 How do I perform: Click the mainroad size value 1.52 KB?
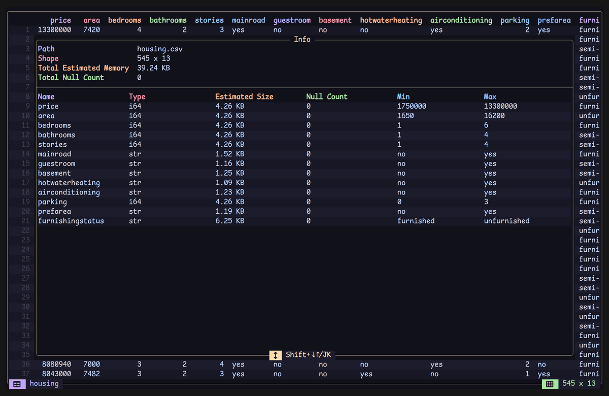click(230, 154)
